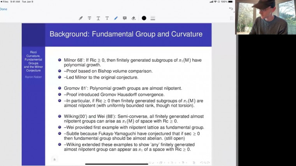This screenshot has height=166, width=296.
Task: Click bullet 'In particular, if Ric ≥ 0'
Action: click(x=134, y=103)
